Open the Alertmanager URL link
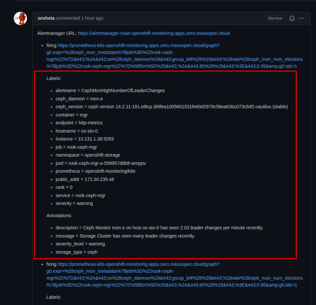The width and height of the screenshot is (316, 305). 154,33
